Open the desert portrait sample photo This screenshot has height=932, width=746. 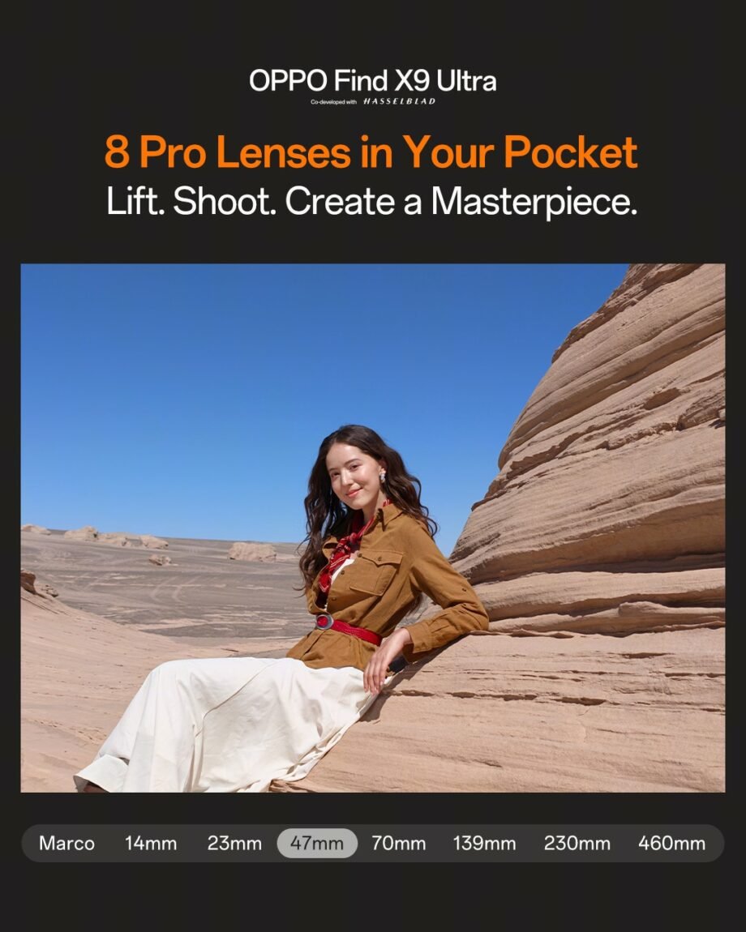[x=373, y=528]
